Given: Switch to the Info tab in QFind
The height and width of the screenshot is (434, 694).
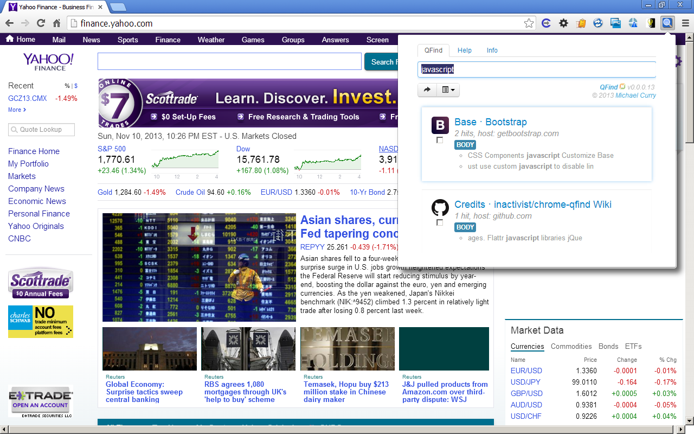Looking at the screenshot, I should 492,50.
